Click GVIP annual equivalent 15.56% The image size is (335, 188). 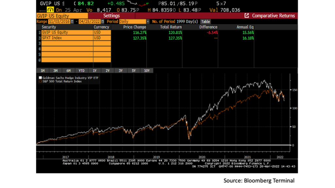coord(248,33)
